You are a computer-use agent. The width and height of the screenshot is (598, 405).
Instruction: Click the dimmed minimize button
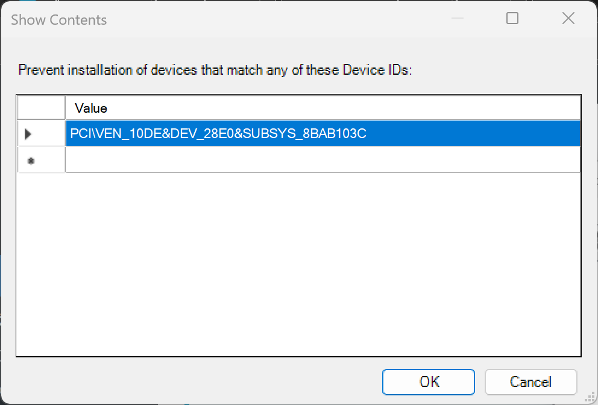pyautogui.click(x=457, y=19)
